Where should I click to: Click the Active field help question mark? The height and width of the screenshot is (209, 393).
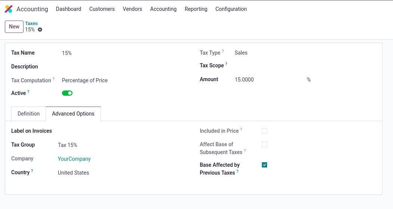pos(28,92)
